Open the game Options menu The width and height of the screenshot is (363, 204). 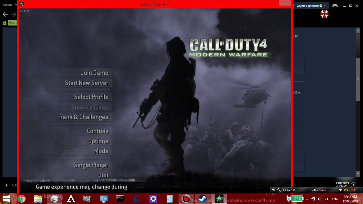click(98, 141)
